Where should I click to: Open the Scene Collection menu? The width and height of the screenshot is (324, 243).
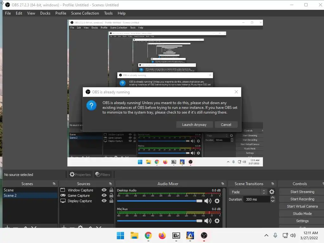click(x=85, y=13)
